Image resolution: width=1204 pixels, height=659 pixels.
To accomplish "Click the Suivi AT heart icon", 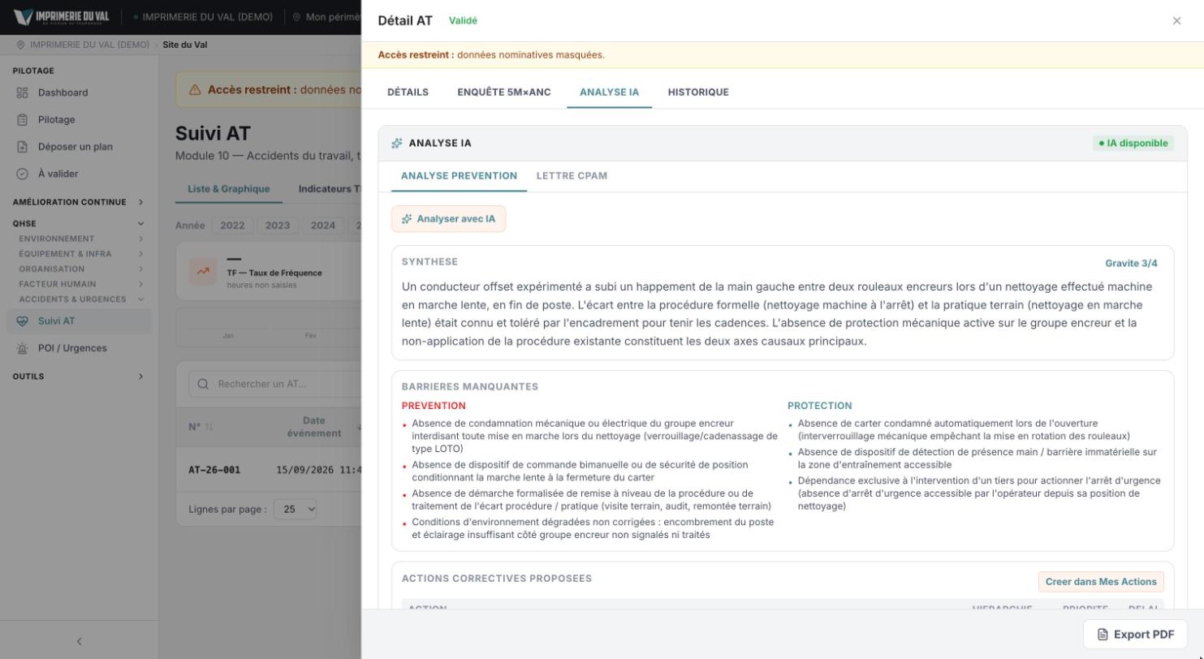I will point(22,321).
